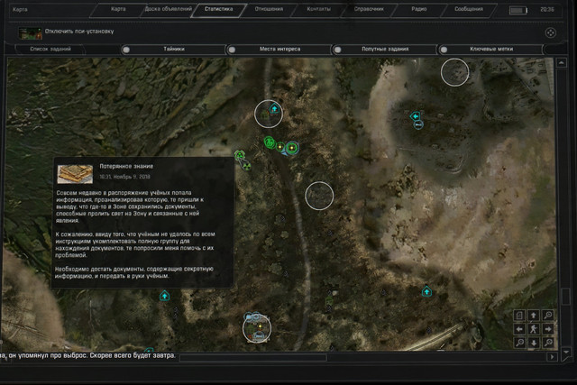Click cyan up-arrow marker on map's right side
577x385 pixels.
pyautogui.click(x=426, y=291)
